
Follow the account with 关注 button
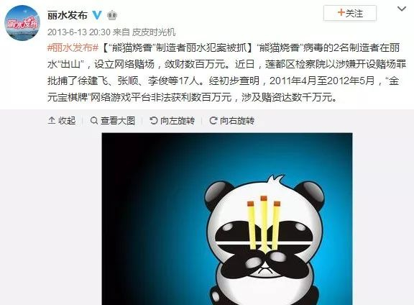(350, 13)
